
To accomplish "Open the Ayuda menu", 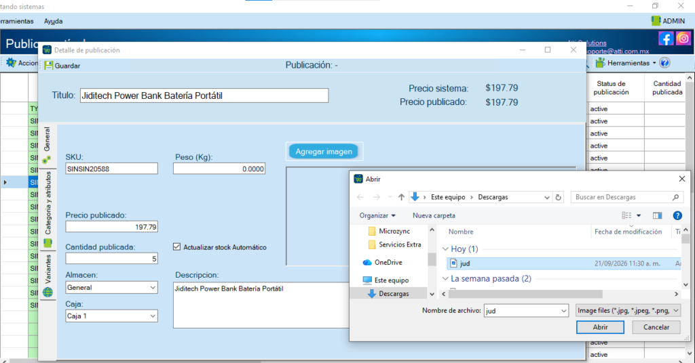I will pos(53,21).
